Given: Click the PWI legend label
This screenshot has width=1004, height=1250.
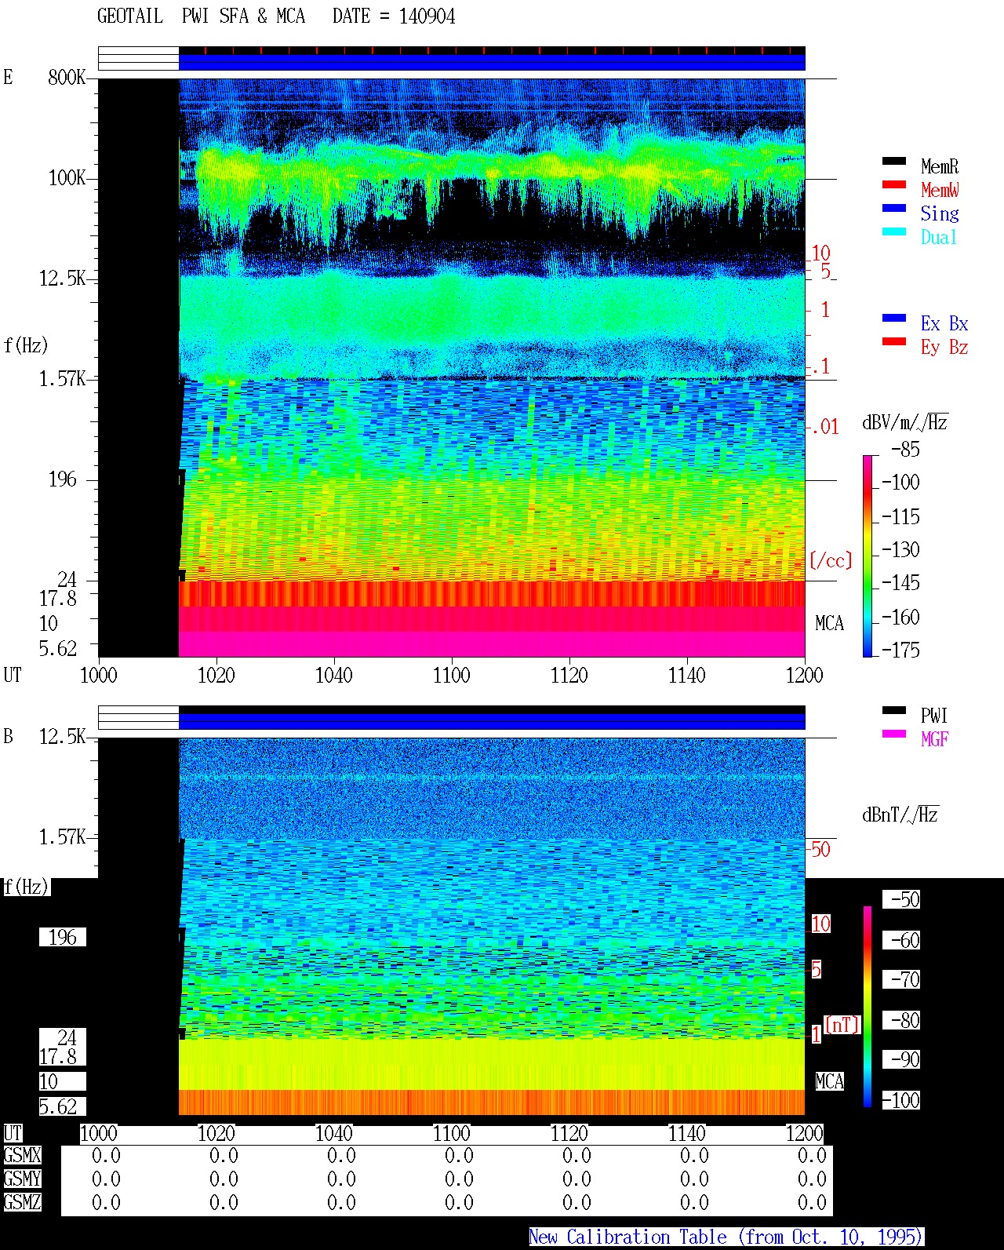Looking at the screenshot, I should coord(934,716).
